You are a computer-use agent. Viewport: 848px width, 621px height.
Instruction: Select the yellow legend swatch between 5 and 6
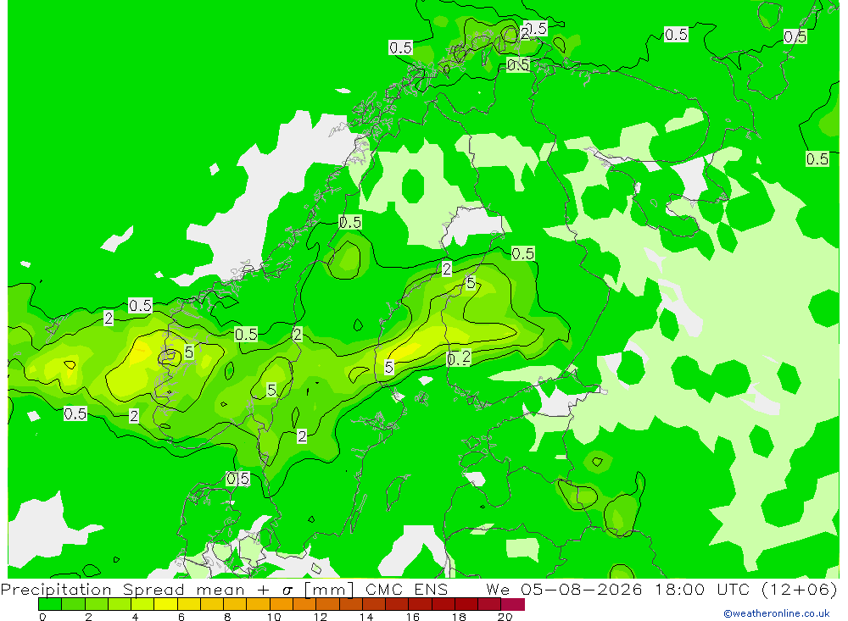(x=165, y=604)
